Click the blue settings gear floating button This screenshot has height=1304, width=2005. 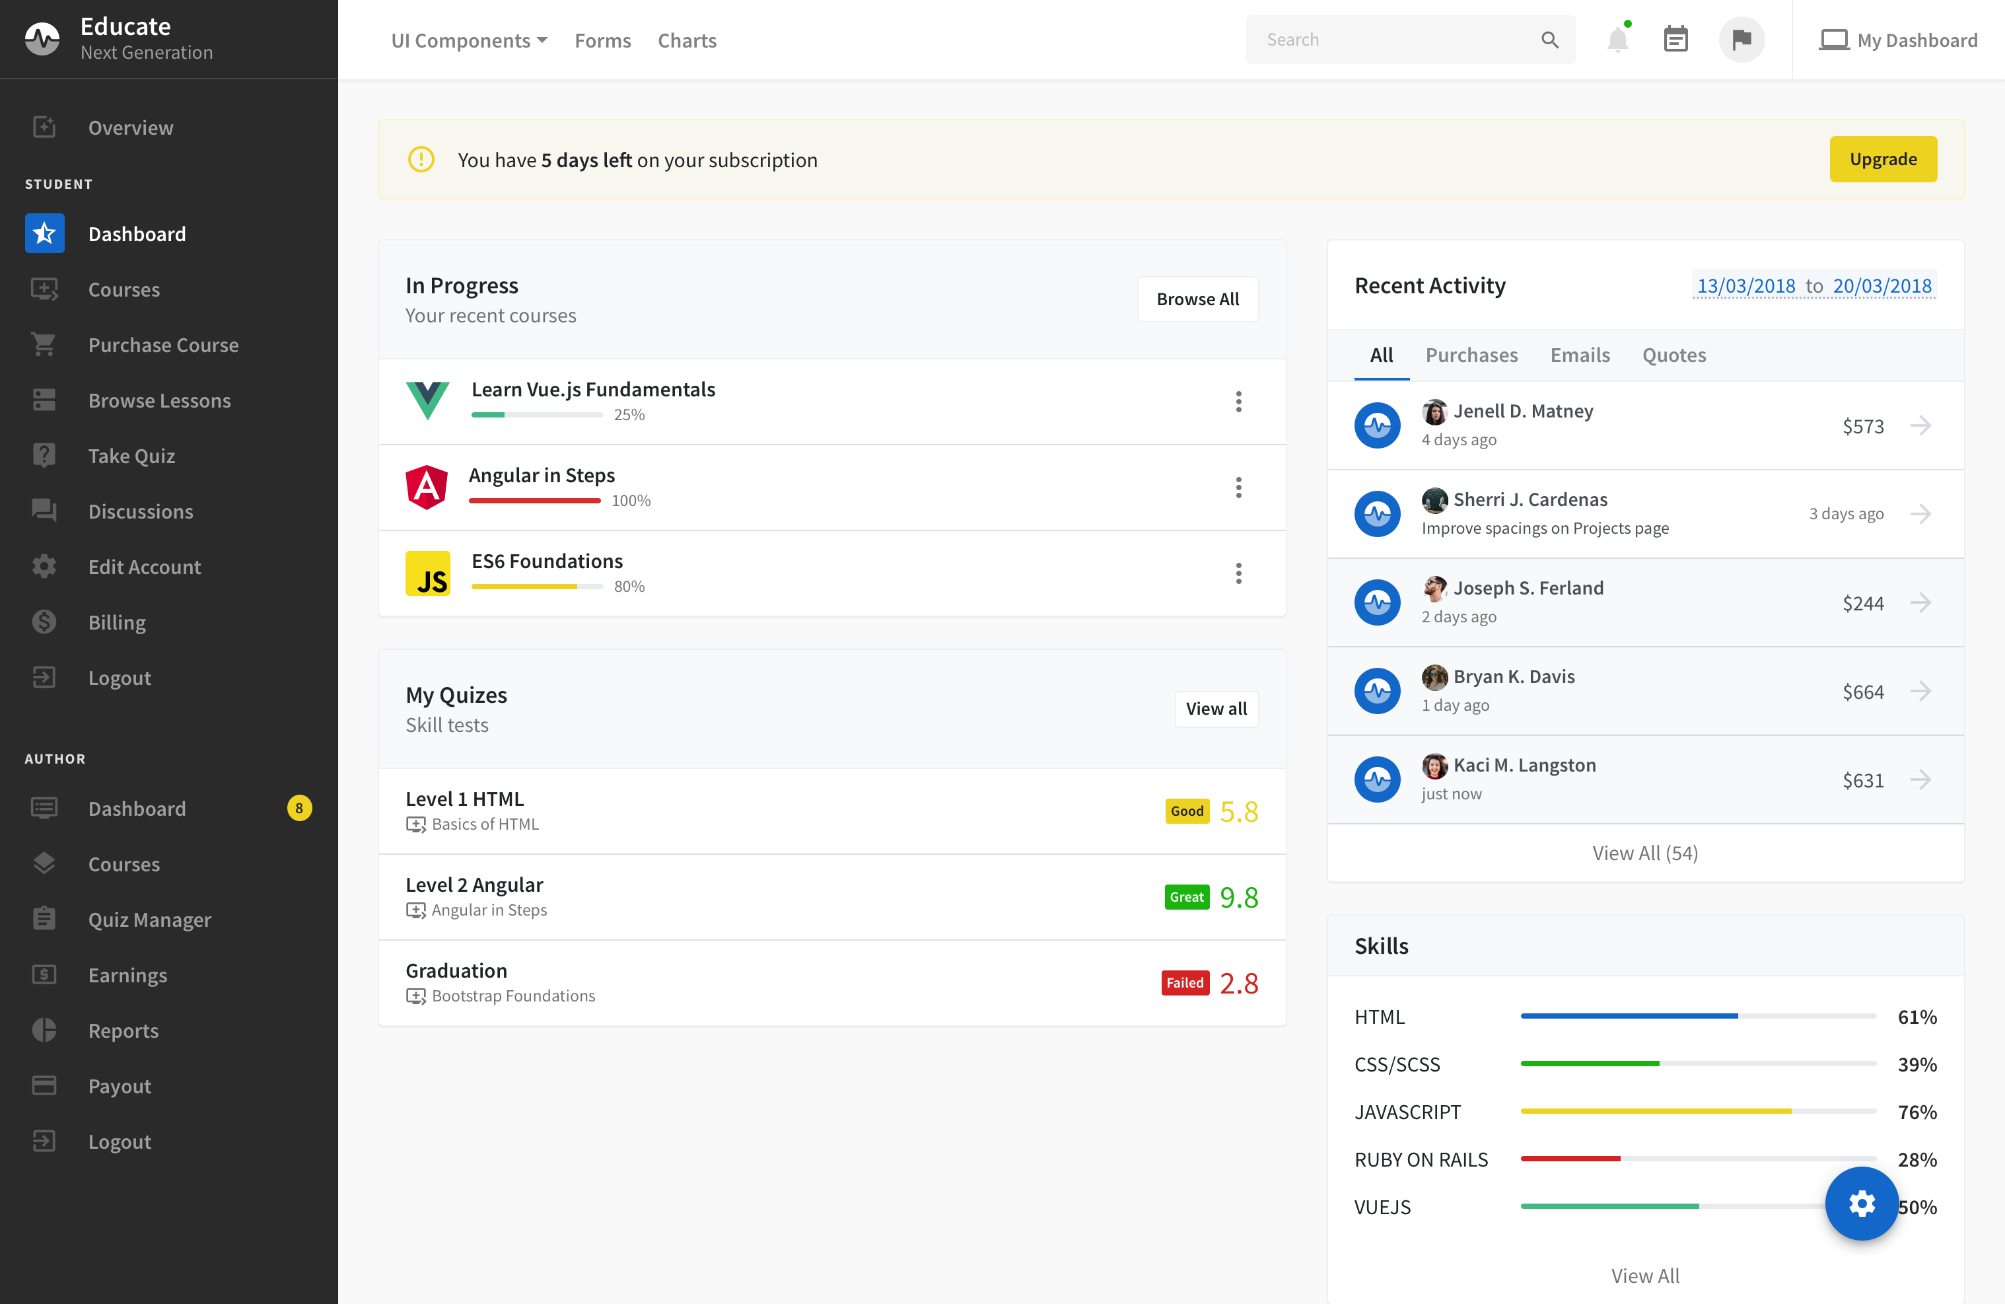1861,1203
